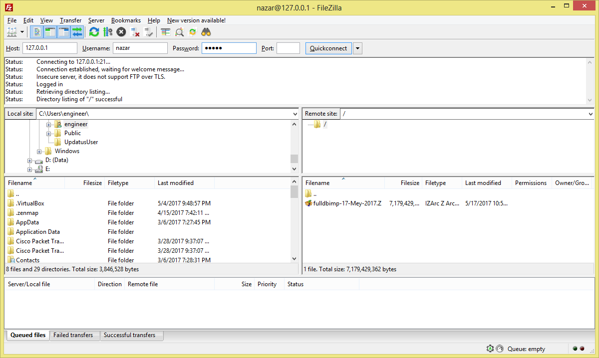
Task: Cancel current operation with the X circle icon
Action: click(x=121, y=32)
